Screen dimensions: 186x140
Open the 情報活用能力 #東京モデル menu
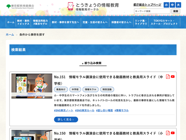40,22
